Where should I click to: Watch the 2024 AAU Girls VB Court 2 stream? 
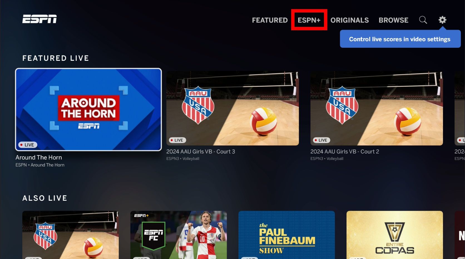click(377, 108)
